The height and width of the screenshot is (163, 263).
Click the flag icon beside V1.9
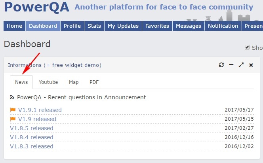pyautogui.click(x=13, y=119)
